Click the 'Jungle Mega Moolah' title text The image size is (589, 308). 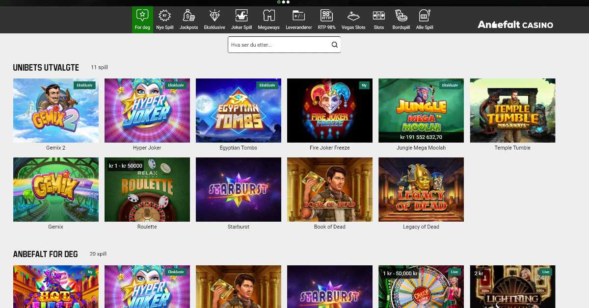[421, 148]
